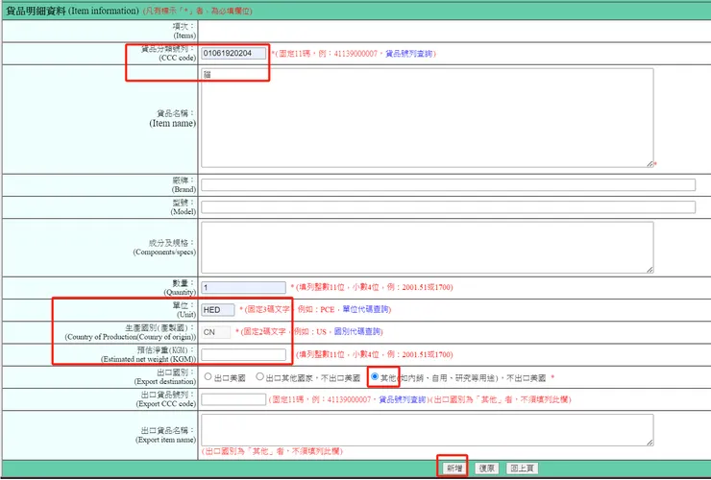Screen dimensions: 711x480
Task: Open the 單位代碼查詢 unit code link
Action: coord(365,309)
